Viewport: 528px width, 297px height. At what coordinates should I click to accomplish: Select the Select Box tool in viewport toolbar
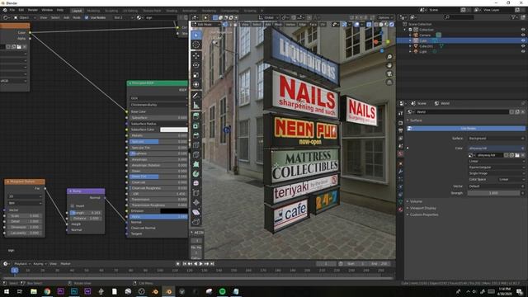pos(196,35)
